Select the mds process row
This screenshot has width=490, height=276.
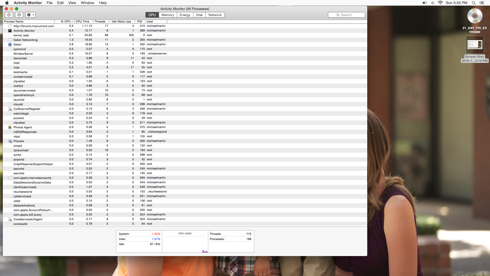pos(185,67)
